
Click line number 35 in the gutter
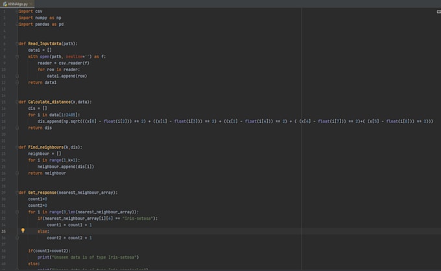coord(5,231)
